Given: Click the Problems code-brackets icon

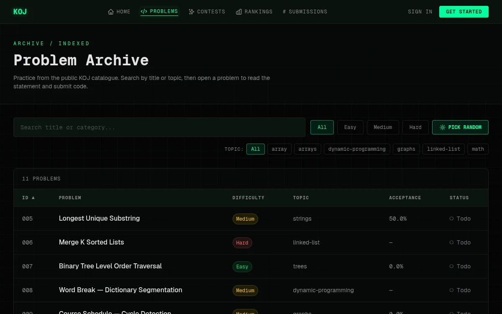Looking at the screenshot, I should tap(144, 11).
